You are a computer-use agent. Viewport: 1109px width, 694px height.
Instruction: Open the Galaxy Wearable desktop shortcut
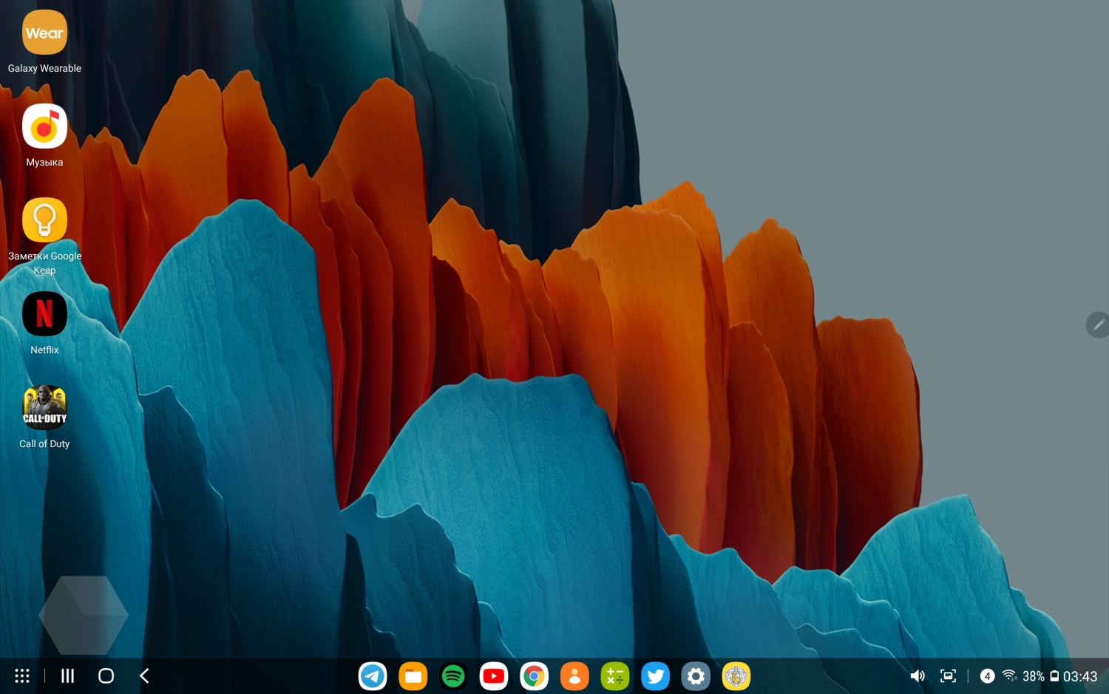44,33
